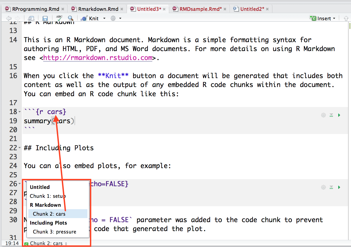Image resolution: width=351 pixels, height=247 pixels.
Task: Save the current document
Action: 45,18
